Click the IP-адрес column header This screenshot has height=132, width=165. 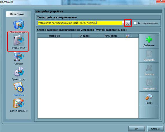pyautogui.click(x=84, y=36)
